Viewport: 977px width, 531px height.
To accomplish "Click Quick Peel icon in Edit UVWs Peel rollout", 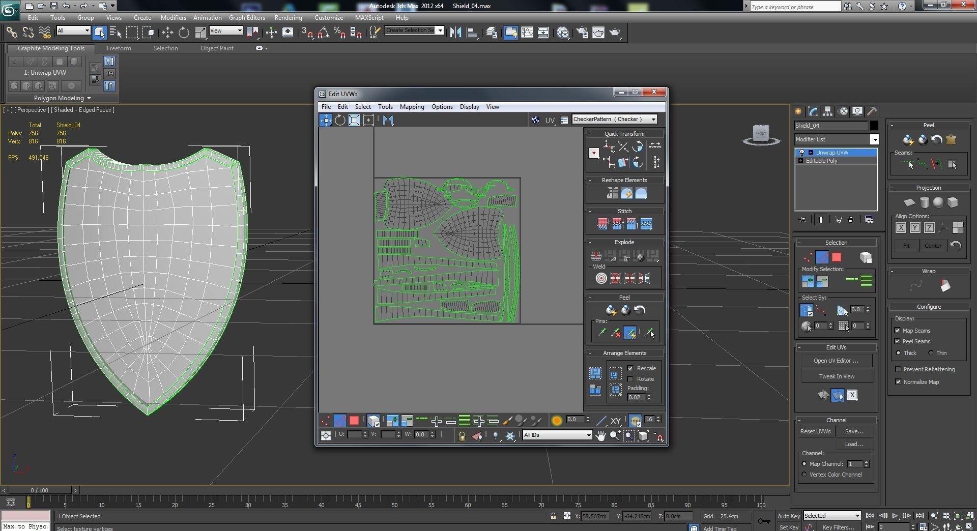I will point(611,310).
